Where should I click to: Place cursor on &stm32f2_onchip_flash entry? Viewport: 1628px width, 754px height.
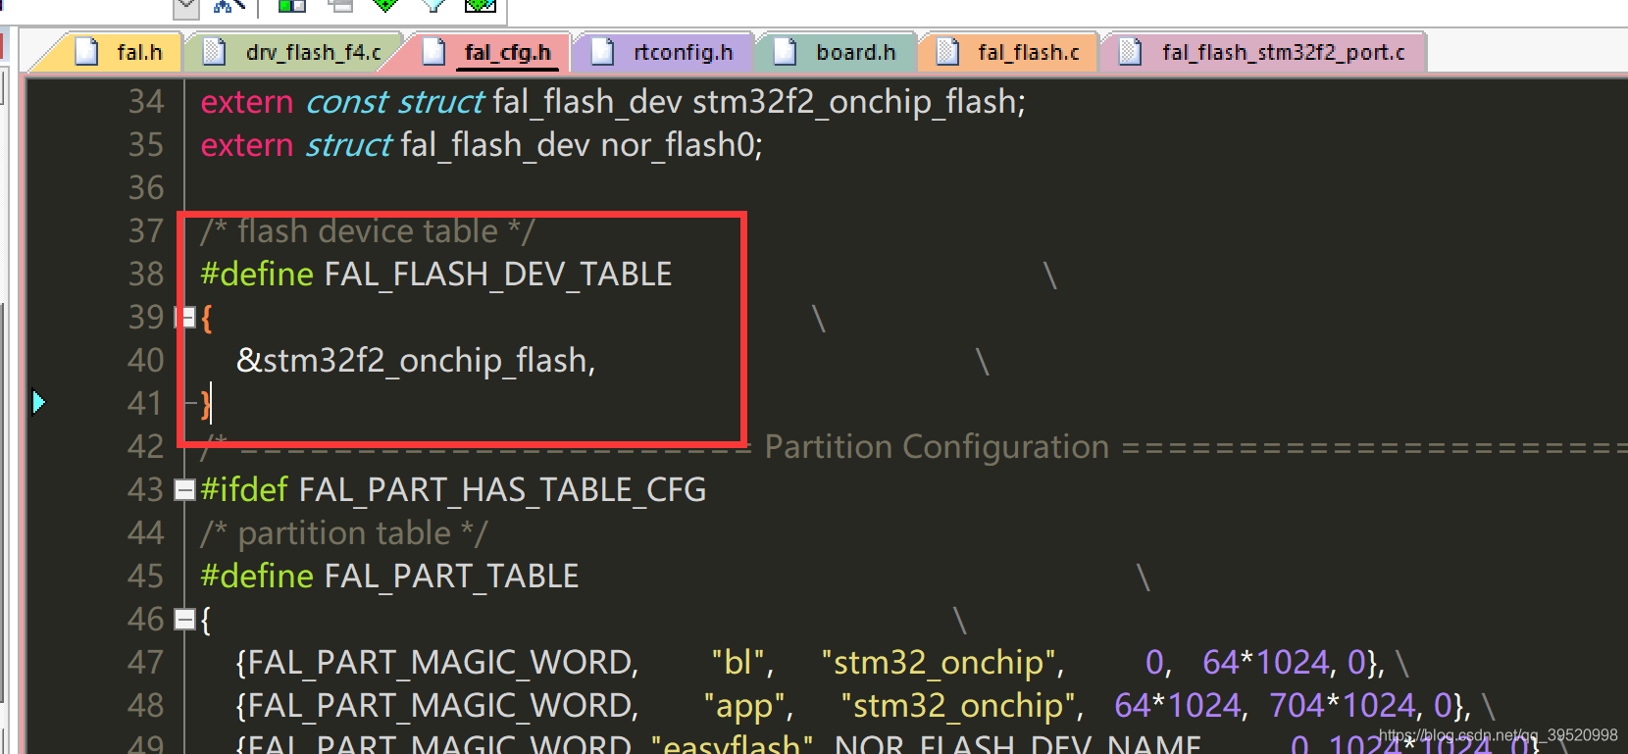point(416,361)
